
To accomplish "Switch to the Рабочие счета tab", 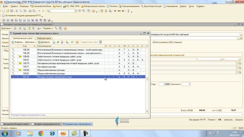I will pyautogui.click(x=44, y=38).
